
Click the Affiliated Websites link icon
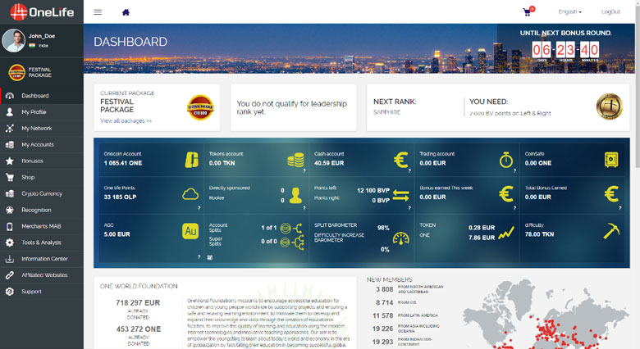(x=10, y=275)
